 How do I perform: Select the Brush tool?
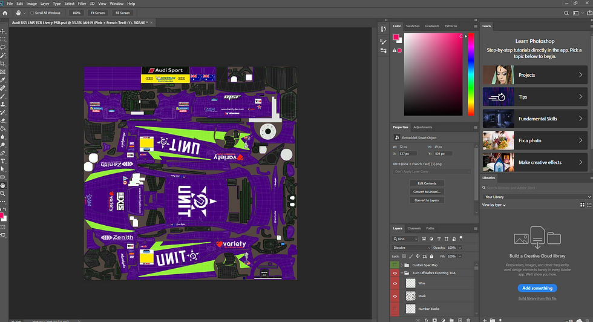(x=2, y=96)
